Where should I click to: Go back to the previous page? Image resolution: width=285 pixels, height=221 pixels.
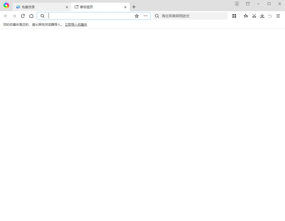[x=6, y=16]
